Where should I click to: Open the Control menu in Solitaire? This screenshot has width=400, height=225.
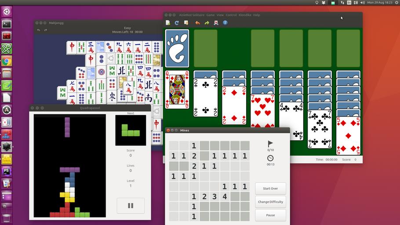click(231, 15)
